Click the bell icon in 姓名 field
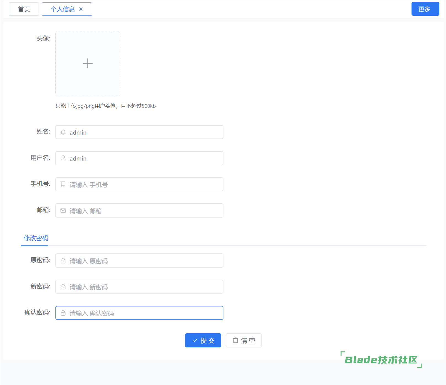The height and width of the screenshot is (385, 446). coord(63,132)
